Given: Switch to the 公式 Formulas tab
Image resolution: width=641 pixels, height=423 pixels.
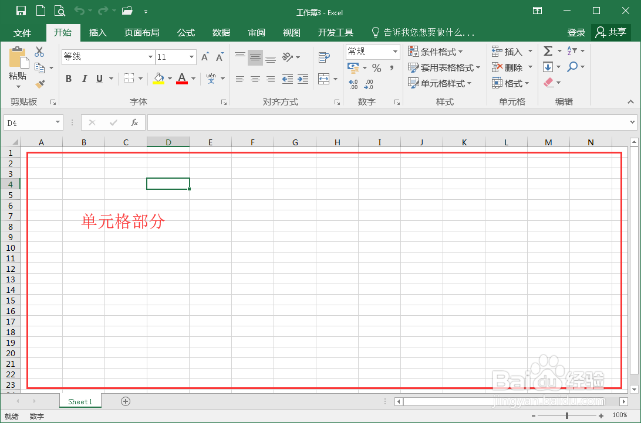Looking at the screenshot, I should tap(186, 33).
